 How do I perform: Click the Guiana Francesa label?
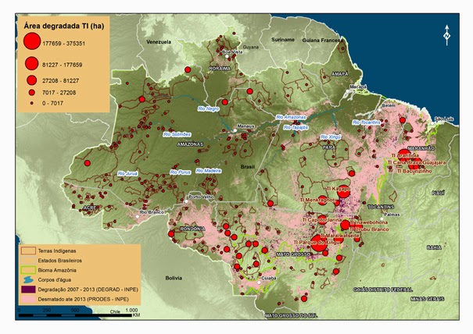point(322,40)
